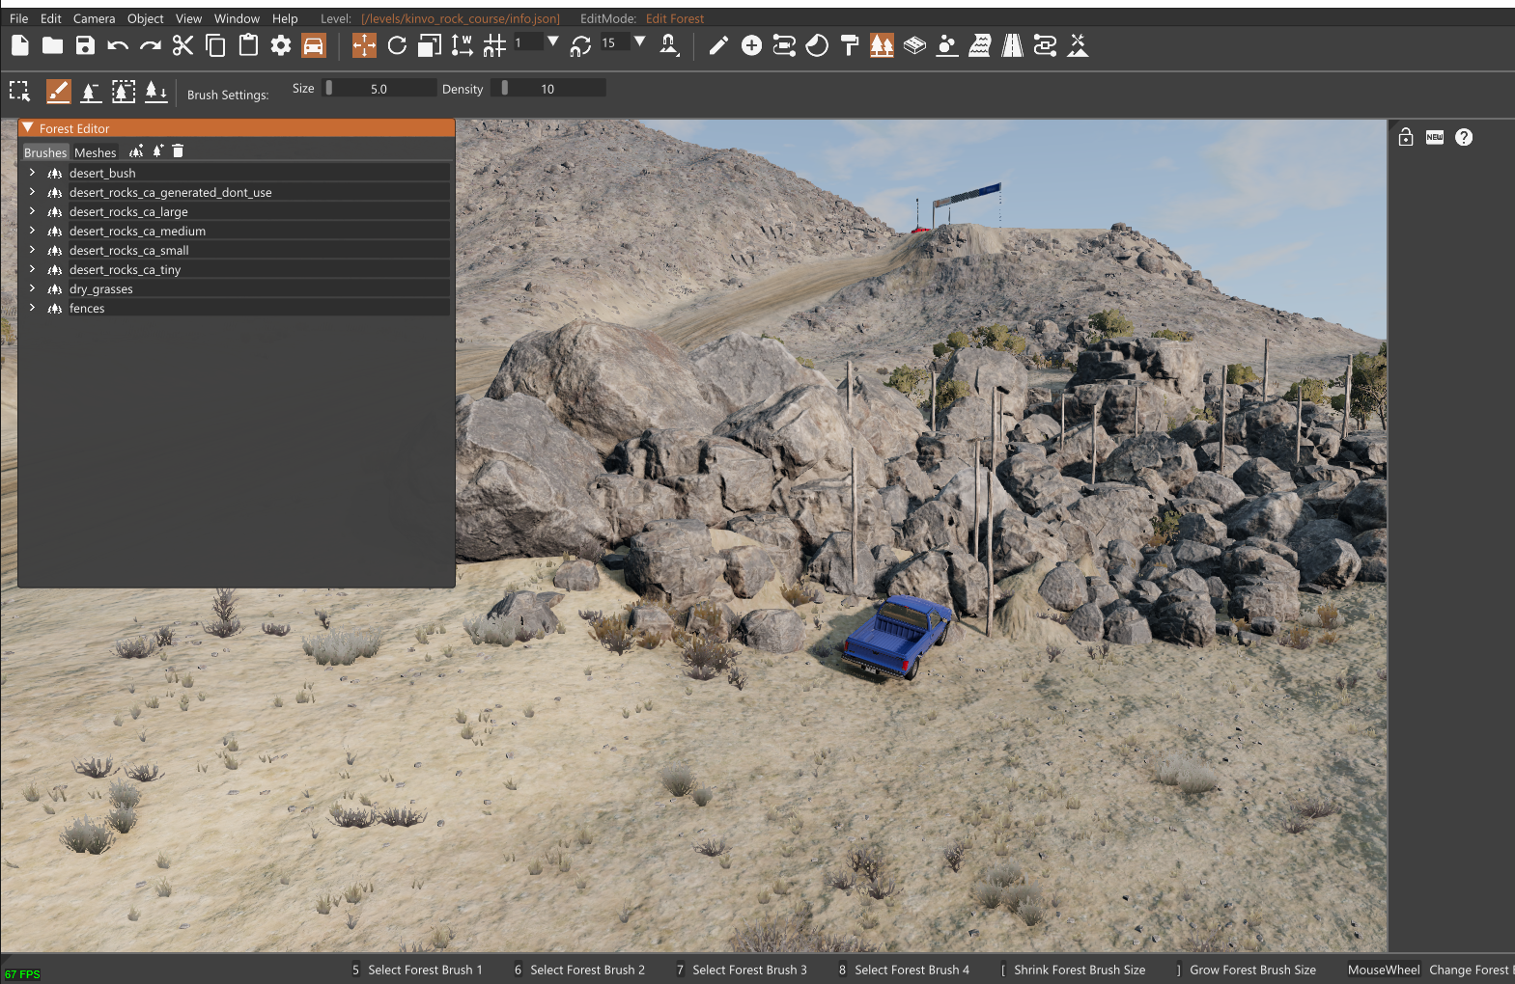
Task: Collapse the Forest Editor panel triangle
Action: (x=28, y=127)
